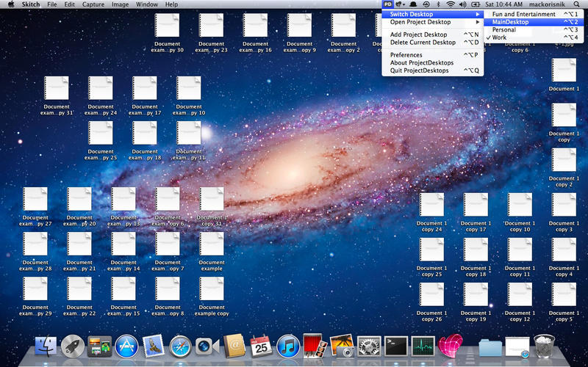The height and width of the screenshot is (367, 588).
Task: Choose Add Project Desktop menu item
Action: [419, 34]
